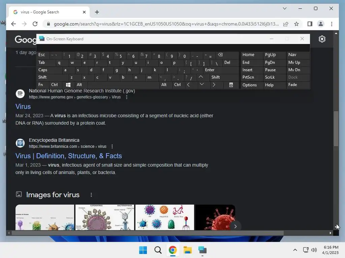Show hidden system tray icons

(295, 250)
